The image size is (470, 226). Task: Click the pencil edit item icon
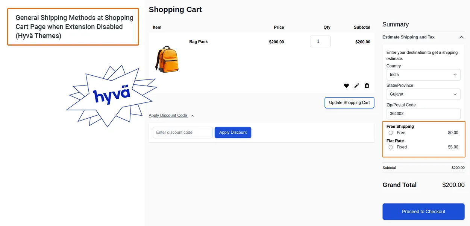coord(356,86)
